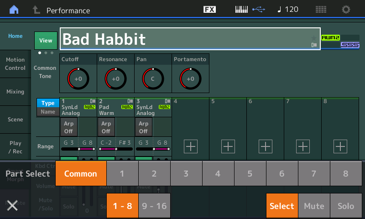Viewport: 365px width, 219px height.
Task: Adjust the Cutoff knob
Action: click(x=78, y=78)
